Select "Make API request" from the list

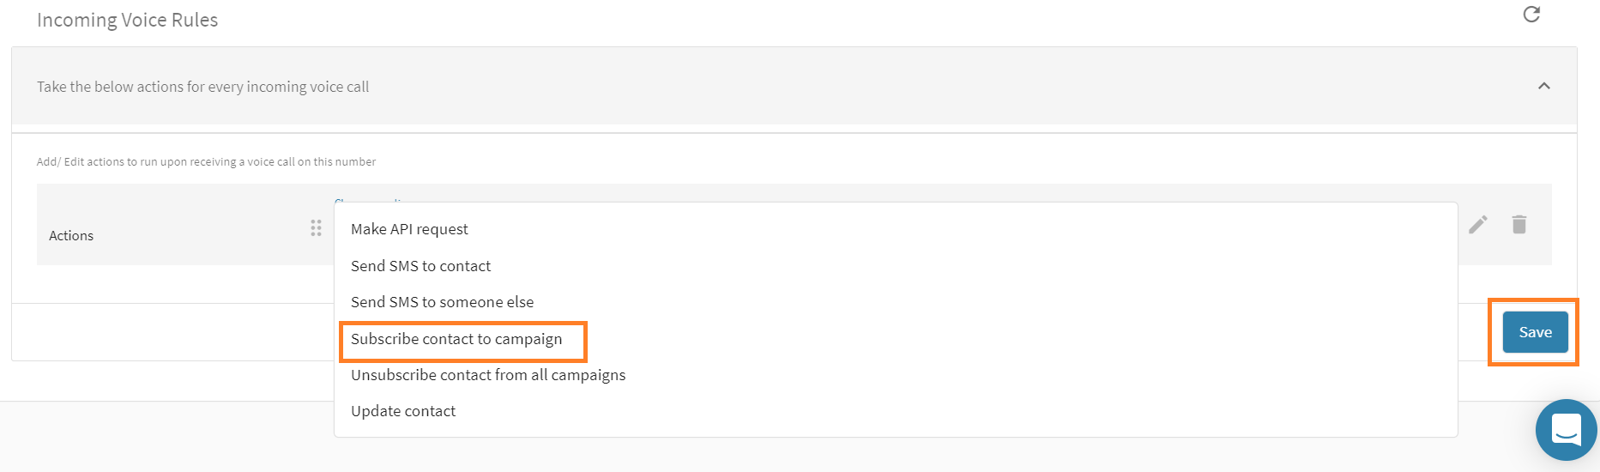click(409, 229)
